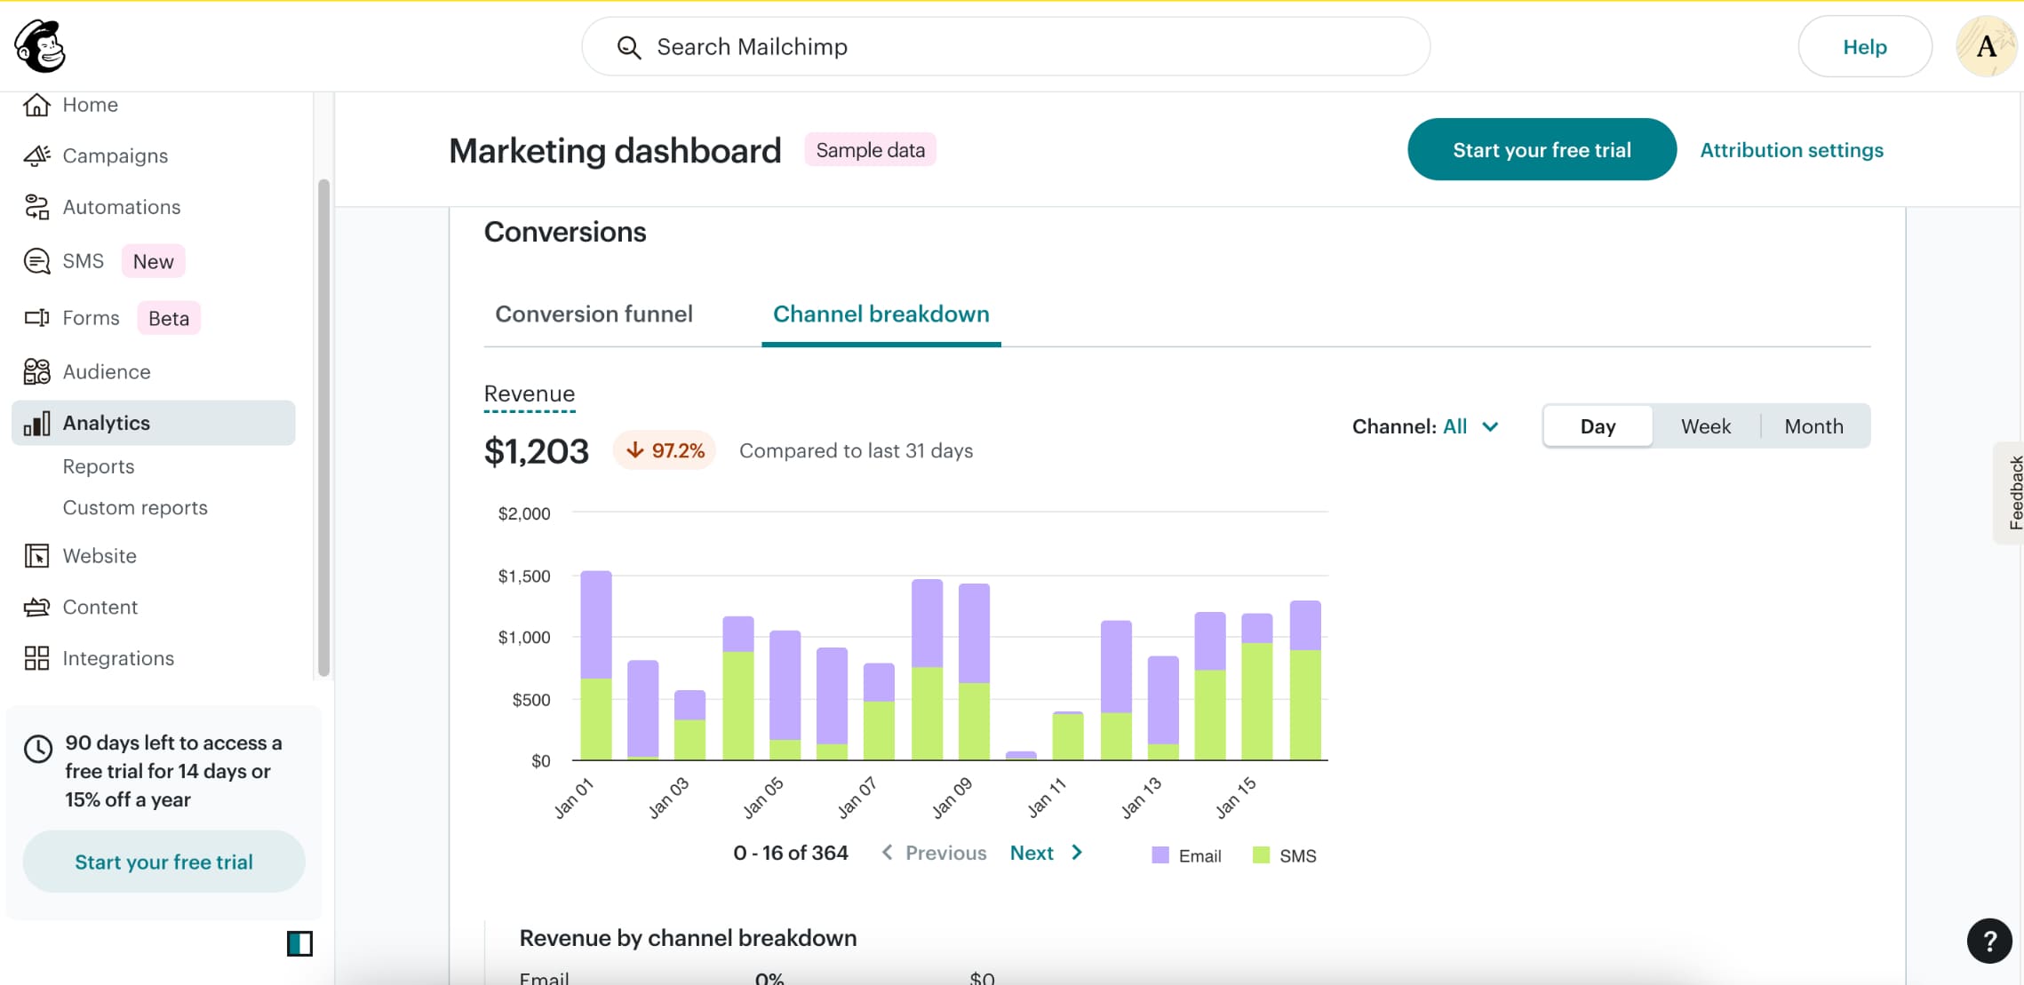The height and width of the screenshot is (985, 2024).
Task: Click the Mailchimp Freddie logo
Action: [40, 46]
